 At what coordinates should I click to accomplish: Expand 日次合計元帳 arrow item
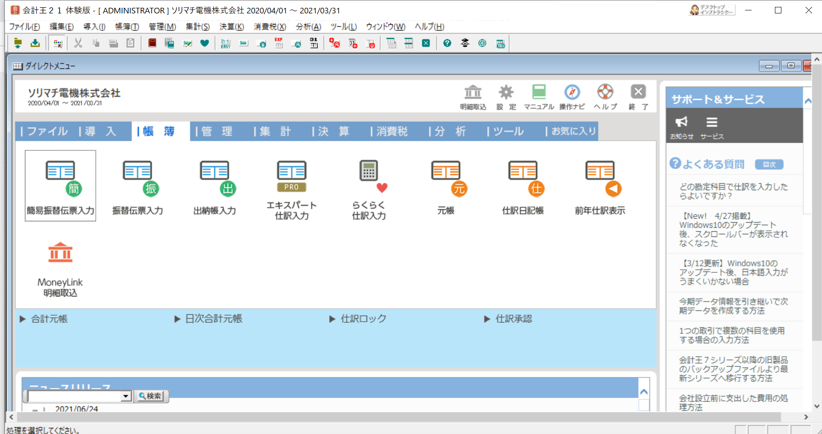click(x=209, y=319)
